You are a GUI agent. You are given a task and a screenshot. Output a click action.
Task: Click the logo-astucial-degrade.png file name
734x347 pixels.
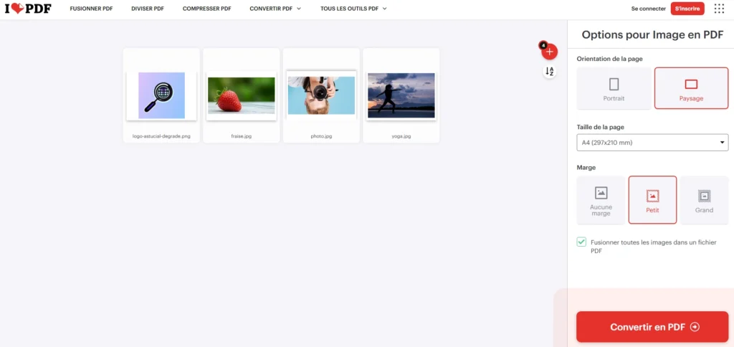pos(161,136)
